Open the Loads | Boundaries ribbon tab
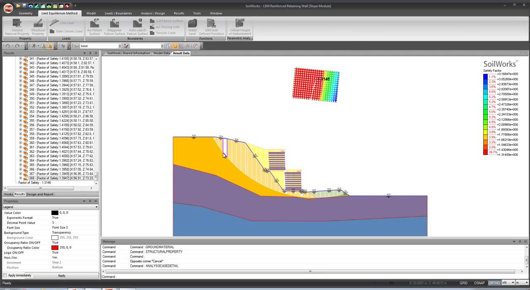This screenshot has width=530, height=290. click(118, 13)
